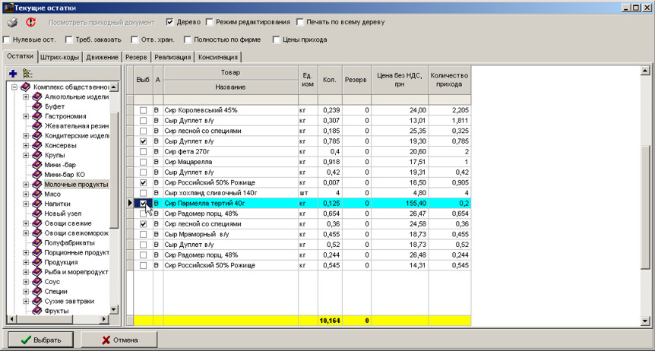655x351 pixels.
Task: Click the red refresh icon
Action: [x=30, y=23]
